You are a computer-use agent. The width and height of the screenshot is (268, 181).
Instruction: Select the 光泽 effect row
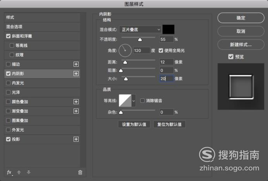(x=42, y=92)
